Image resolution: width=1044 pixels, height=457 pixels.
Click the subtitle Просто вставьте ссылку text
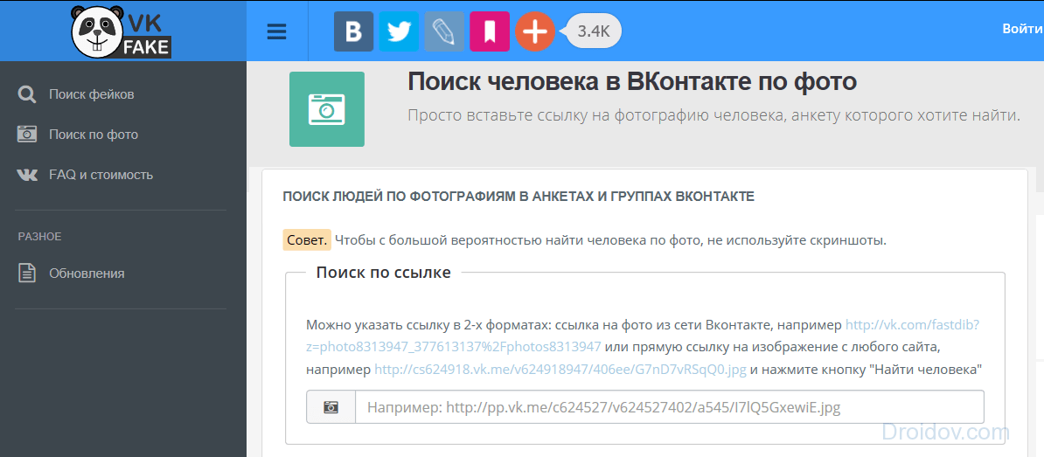click(x=713, y=115)
